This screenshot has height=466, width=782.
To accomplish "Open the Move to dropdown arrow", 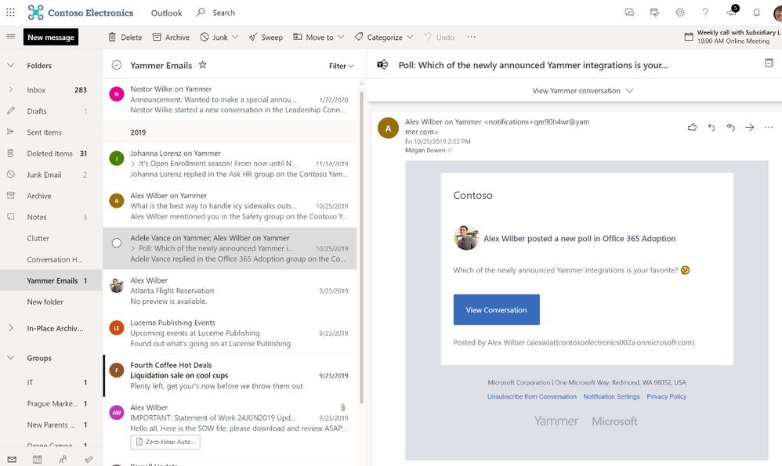I will point(341,37).
